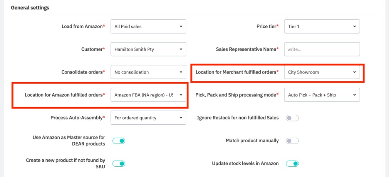Image resolution: width=389 pixels, height=177 pixels.
Task: Open Location for Merchant fulfilled orders dropdown
Action: click(x=322, y=72)
